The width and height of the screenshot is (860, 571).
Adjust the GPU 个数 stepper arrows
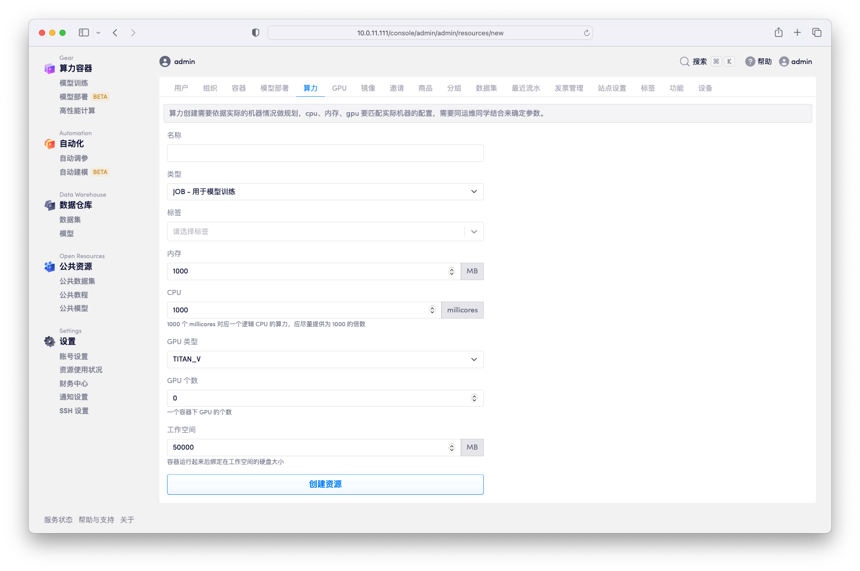pyautogui.click(x=474, y=398)
